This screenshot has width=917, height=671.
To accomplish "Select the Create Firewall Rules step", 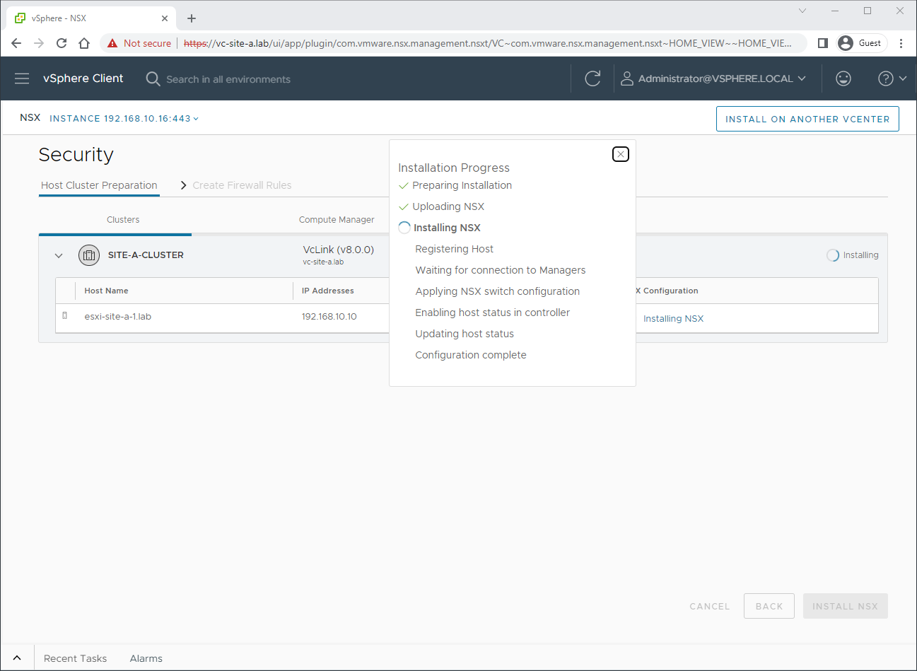I will [x=242, y=185].
